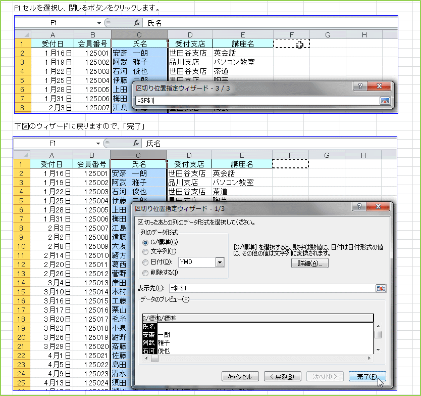The height and width of the screenshot is (396, 421).
Task: Click cell F1 in the lower sheet
Action: pyautogui.click(x=291, y=164)
